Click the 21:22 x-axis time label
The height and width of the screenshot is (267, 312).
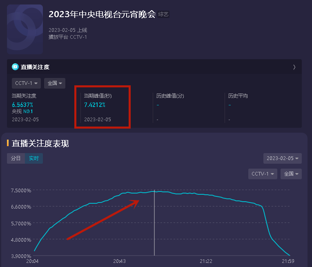tap(206, 261)
